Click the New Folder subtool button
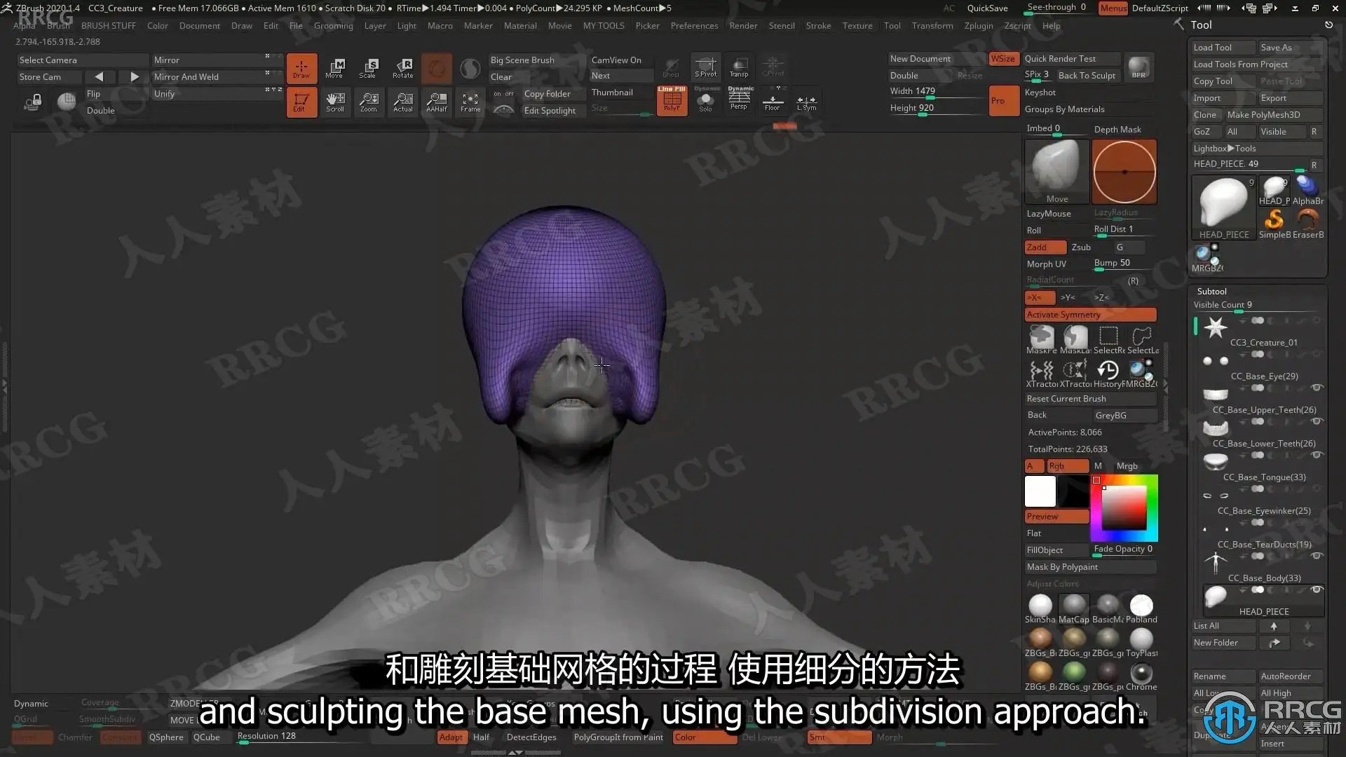The height and width of the screenshot is (757, 1346). tap(1224, 643)
